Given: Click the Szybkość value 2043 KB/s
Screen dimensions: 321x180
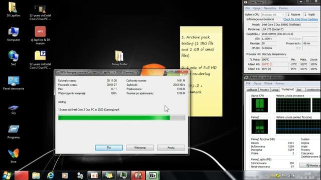Looking at the screenshot, I should coord(179,84).
